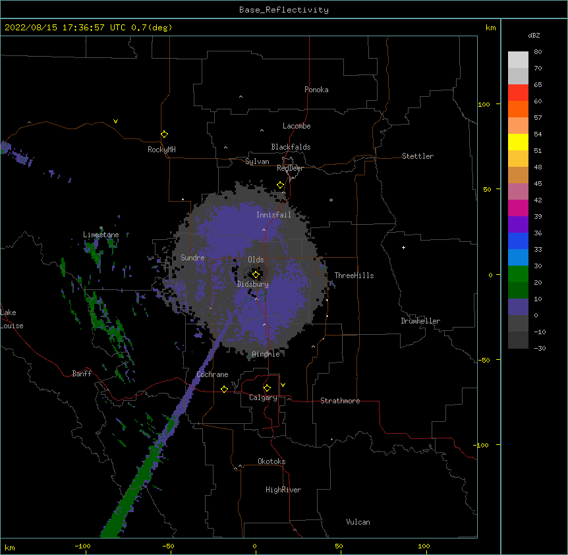Click the Lacombe city label

pyautogui.click(x=297, y=126)
